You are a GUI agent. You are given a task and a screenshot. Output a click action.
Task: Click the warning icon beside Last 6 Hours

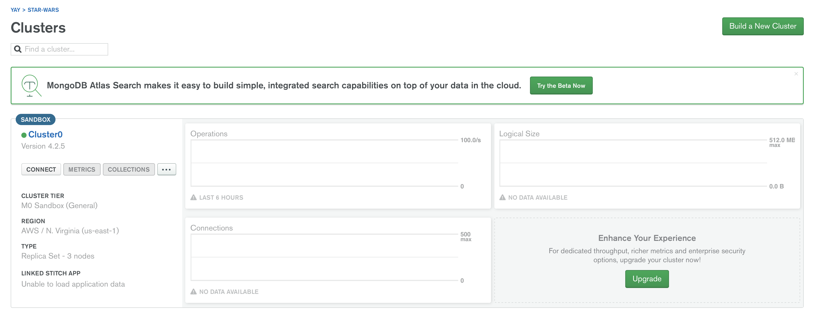193,197
